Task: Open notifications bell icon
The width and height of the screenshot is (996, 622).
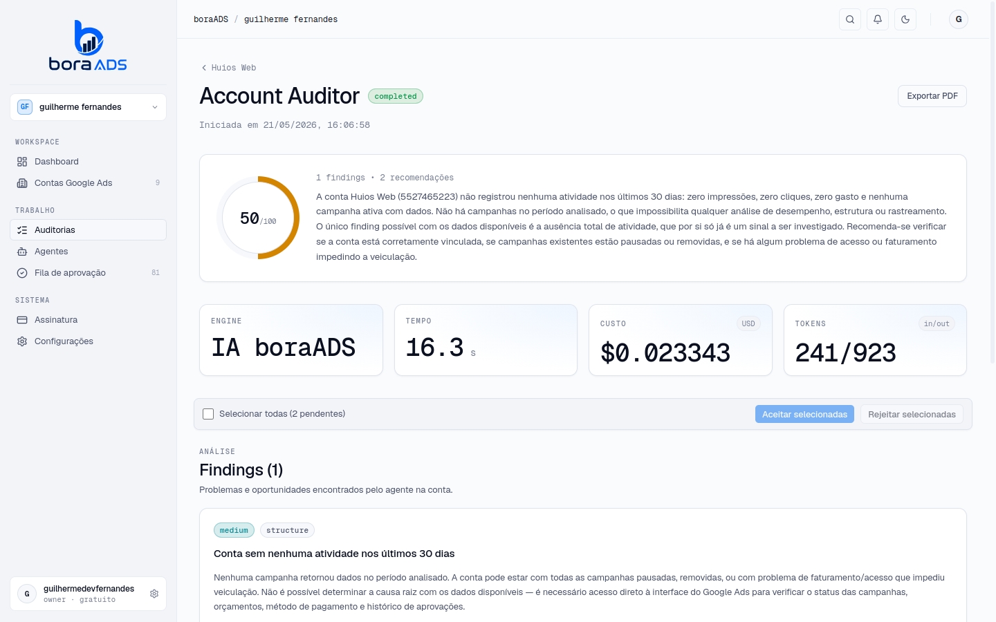Action: [878, 19]
